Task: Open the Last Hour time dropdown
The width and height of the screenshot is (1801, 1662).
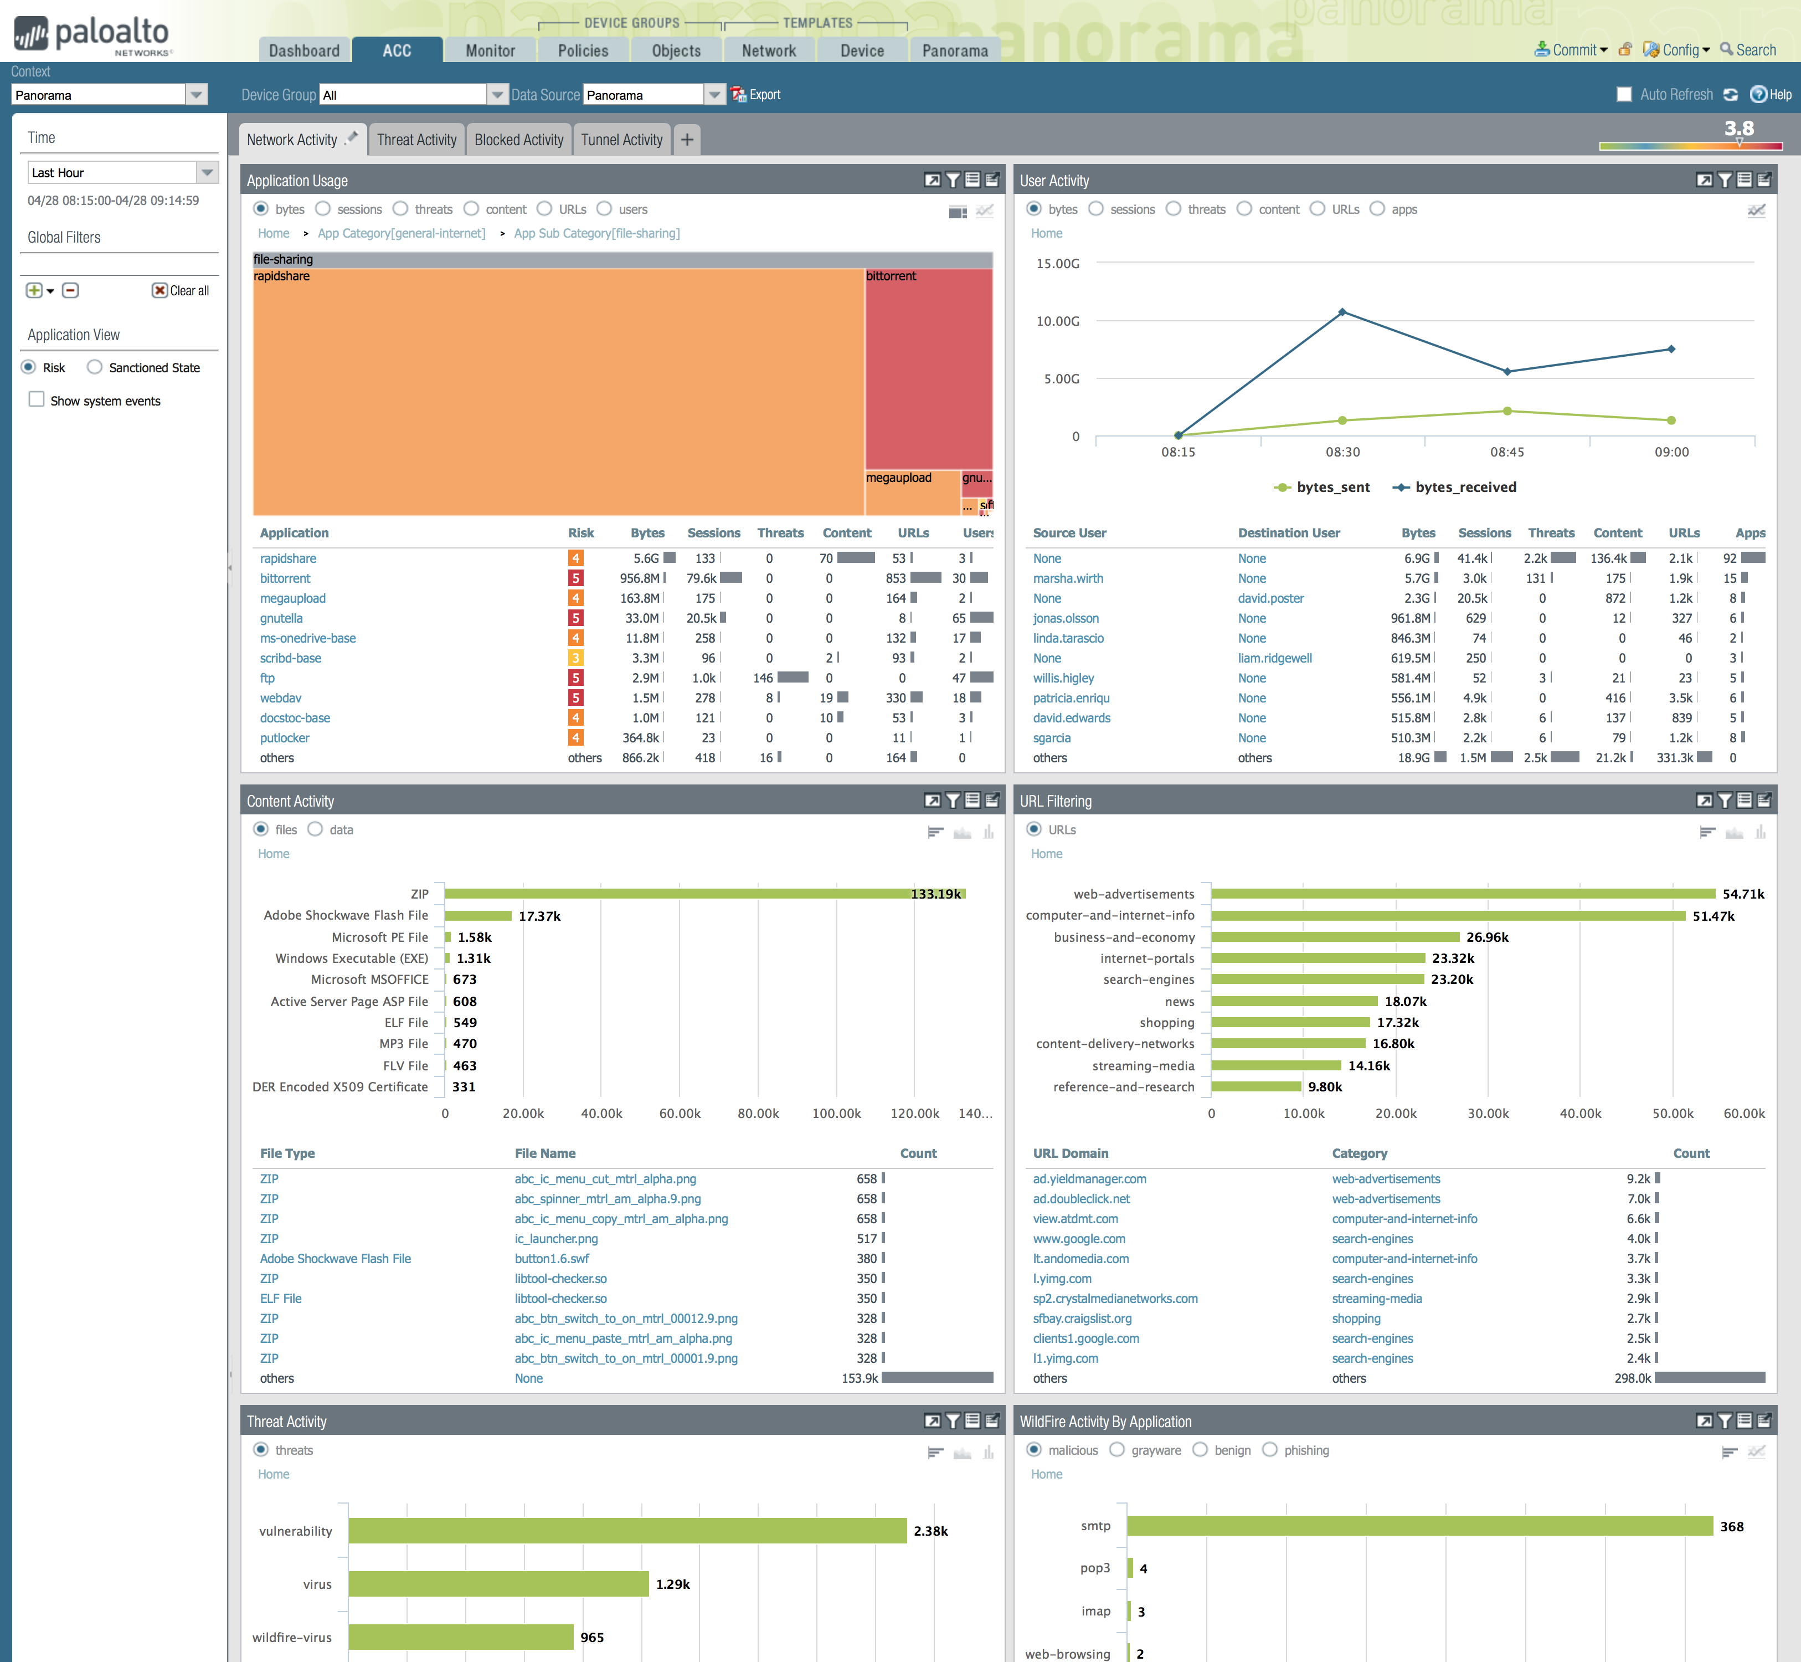Action: [x=207, y=172]
